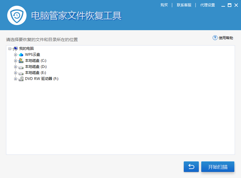Expand the WPS云盘 tree node
Viewport: 241px width, 178px height.
pos(15,54)
